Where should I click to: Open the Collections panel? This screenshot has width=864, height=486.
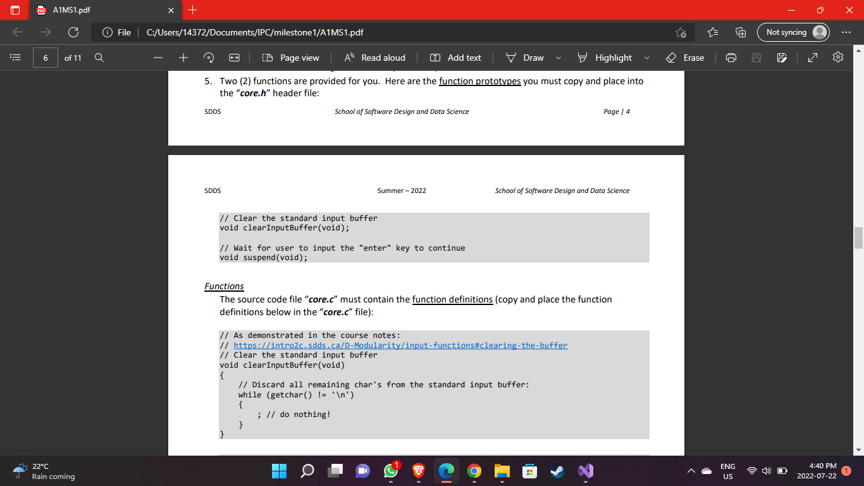pyautogui.click(x=741, y=32)
